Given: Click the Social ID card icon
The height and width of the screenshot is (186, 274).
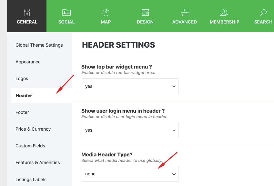Looking at the screenshot, I should [x=66, y=13].
